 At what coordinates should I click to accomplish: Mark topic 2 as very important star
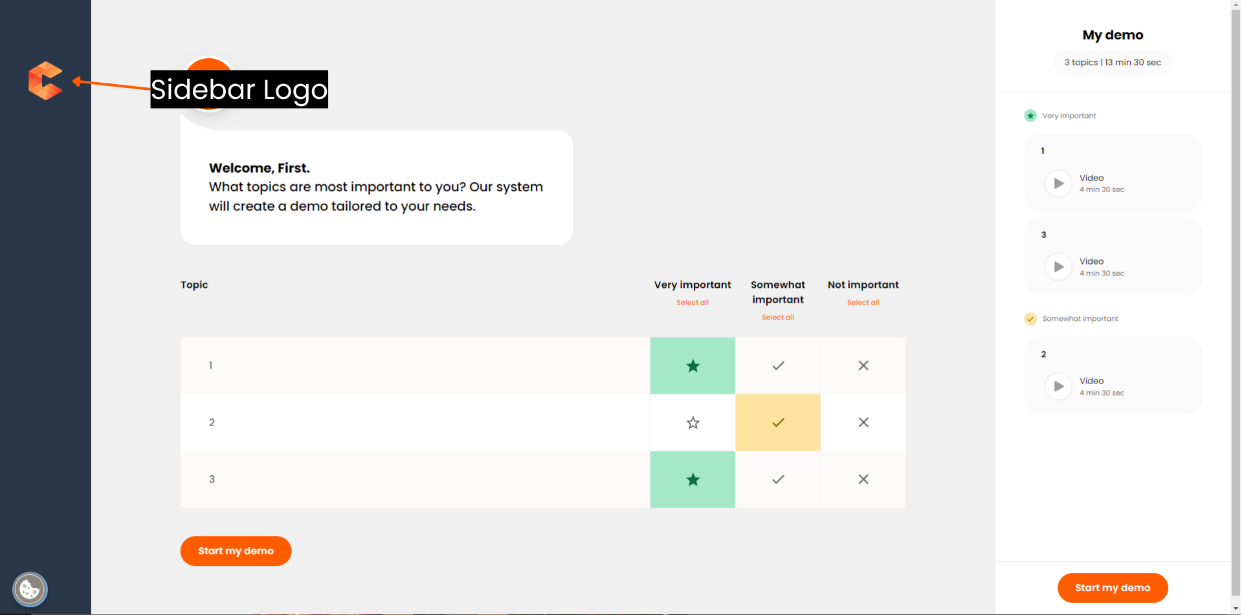pos(693,423)
